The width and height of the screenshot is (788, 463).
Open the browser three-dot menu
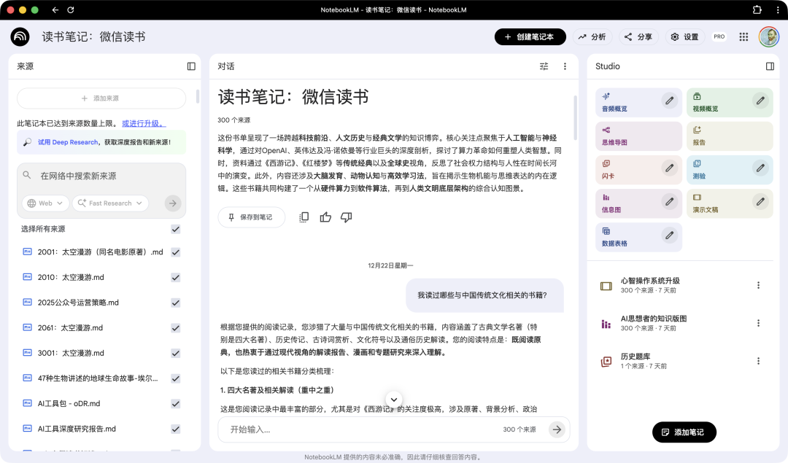[778, 9]
